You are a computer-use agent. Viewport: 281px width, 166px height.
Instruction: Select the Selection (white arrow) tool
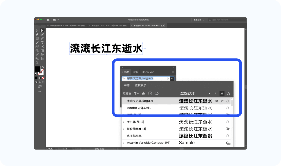37,30
